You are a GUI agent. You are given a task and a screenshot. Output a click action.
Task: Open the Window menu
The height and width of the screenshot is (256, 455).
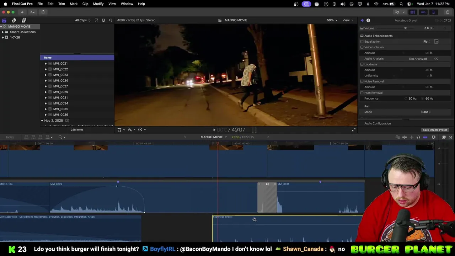pos(127,4)
